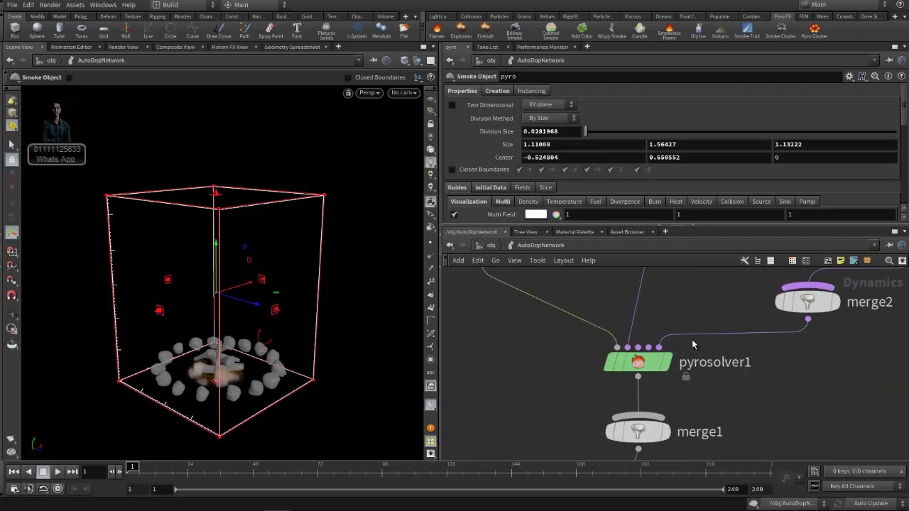Open network editor Layout menu
The image size is (909, 511).
563,260
